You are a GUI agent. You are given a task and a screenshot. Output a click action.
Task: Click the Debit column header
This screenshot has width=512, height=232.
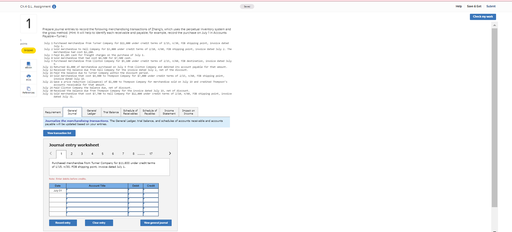136,186
